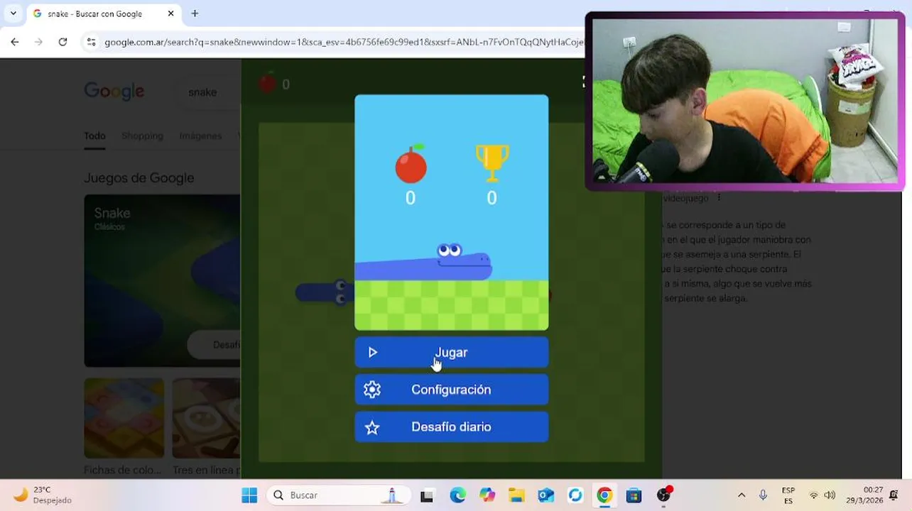Image resolution: width=912 pixels, height=511 pixels.
Task: Click the gold trophy high score icon
Action: [492, 163]
